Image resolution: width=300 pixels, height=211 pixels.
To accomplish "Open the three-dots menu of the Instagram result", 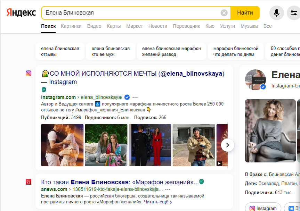I will tap(135, 98).
